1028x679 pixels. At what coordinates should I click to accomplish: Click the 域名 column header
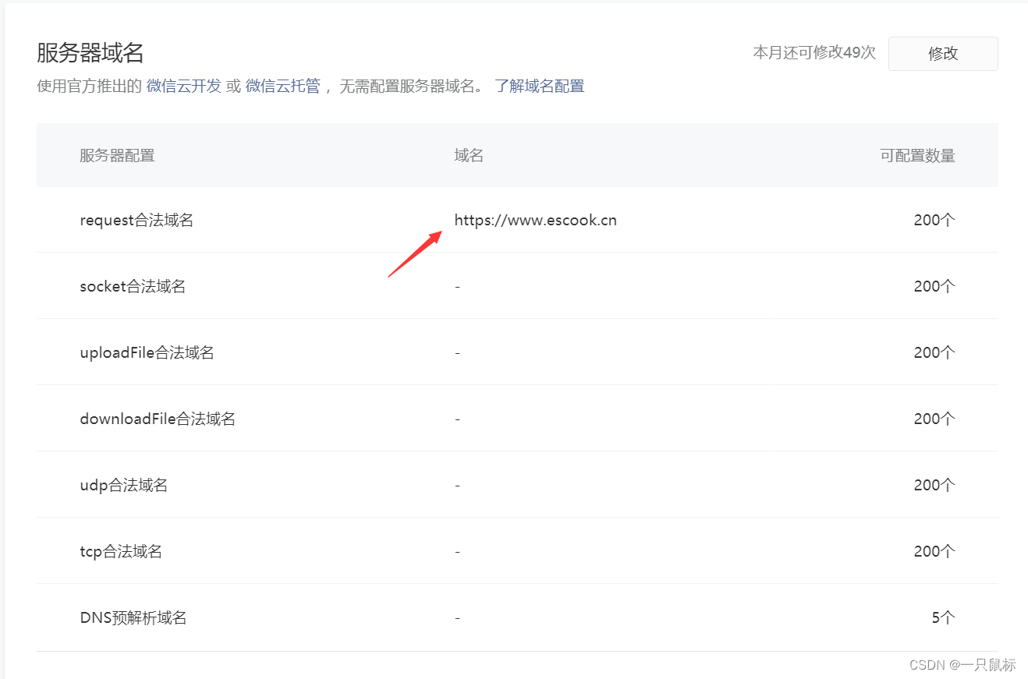click(469, 155)
